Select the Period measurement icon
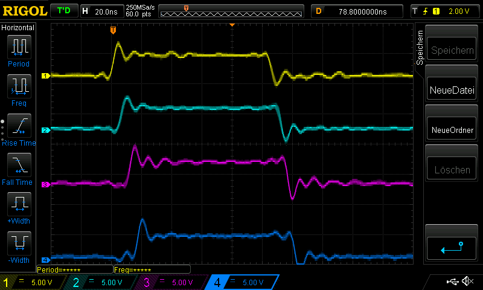This screenshot has height=290, width=483. click(x=19, y=47)
